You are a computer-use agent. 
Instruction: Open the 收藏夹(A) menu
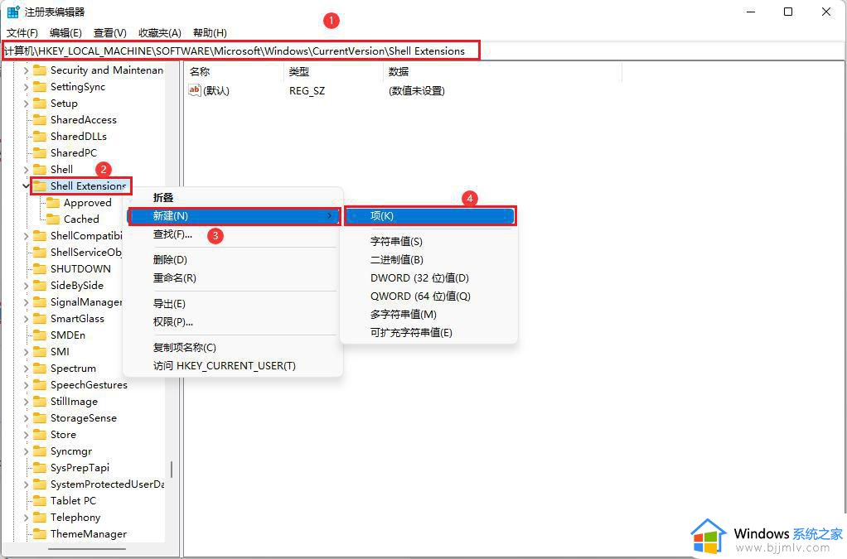point(159,33)
